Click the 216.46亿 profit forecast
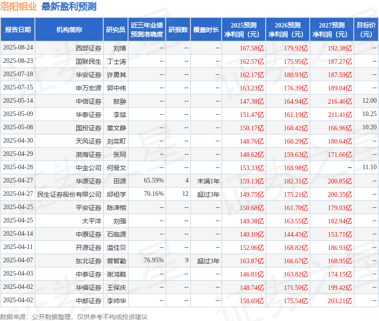379x321 pixels. [x=340, y=101]
